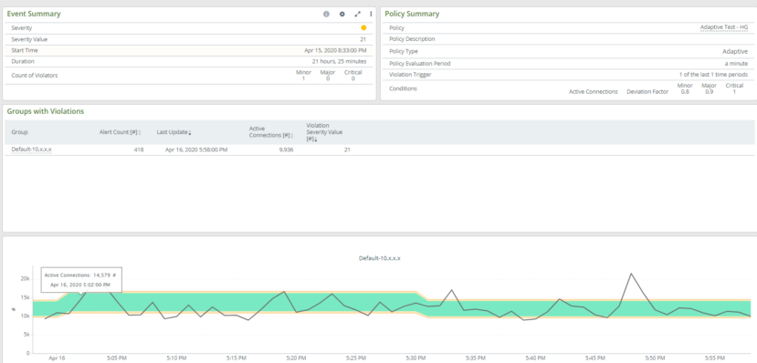Image resolution: width=757 pixels, height=363 pixels.
Task: Click the Deviation Factor condition label
Action: (647, 91)
